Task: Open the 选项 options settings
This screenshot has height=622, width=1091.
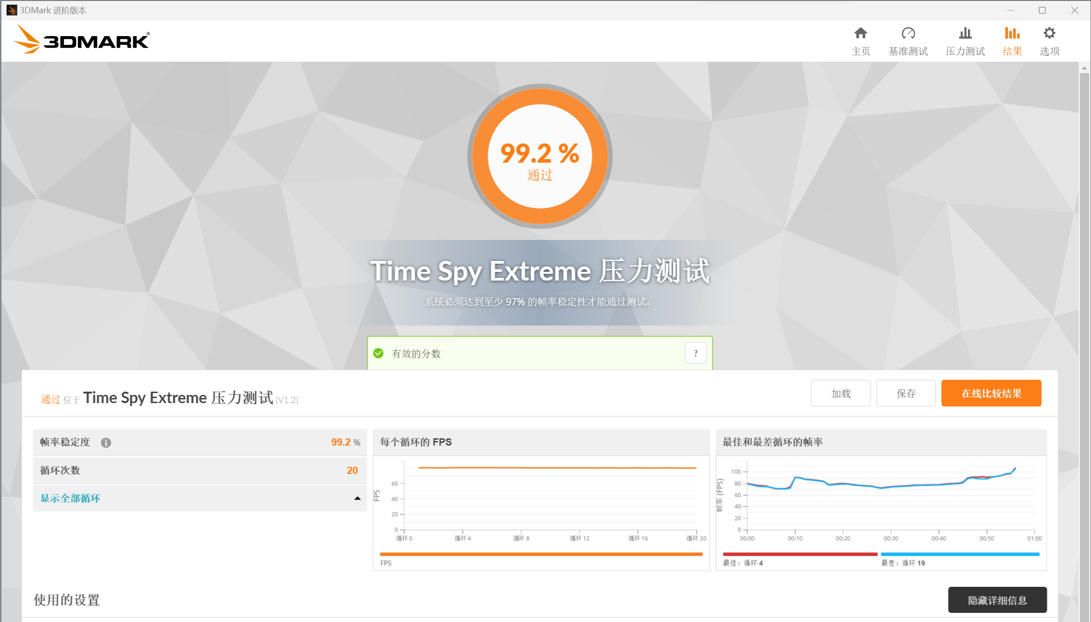Action: coord(1049,40)
